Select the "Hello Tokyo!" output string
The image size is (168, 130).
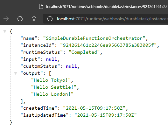click(51, 80)
